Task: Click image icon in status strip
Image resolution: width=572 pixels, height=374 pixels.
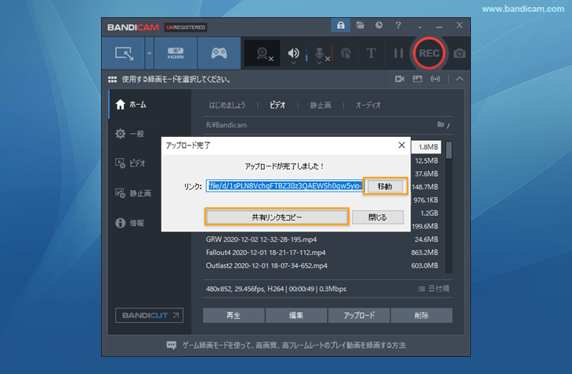Action: tap(418, 79)
